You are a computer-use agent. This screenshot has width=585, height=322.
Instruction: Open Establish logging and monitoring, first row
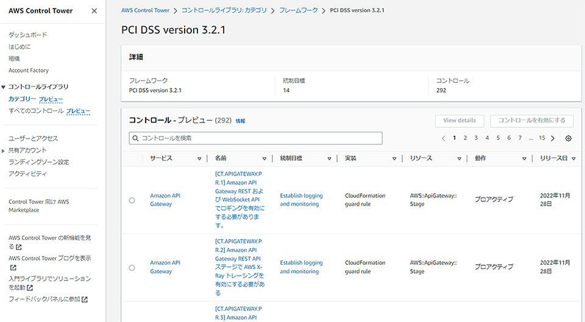pyautogui.click(x=302, y=200)
